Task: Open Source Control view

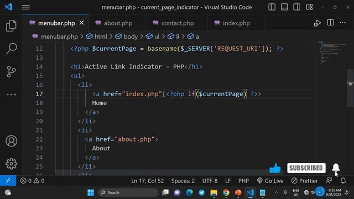Action: tap(11, 72)
